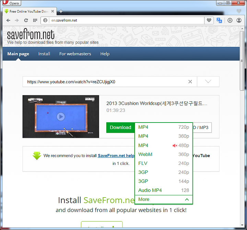247x230 pixels.
Task: Click the site info globe icon
Action: click(45, 20)
